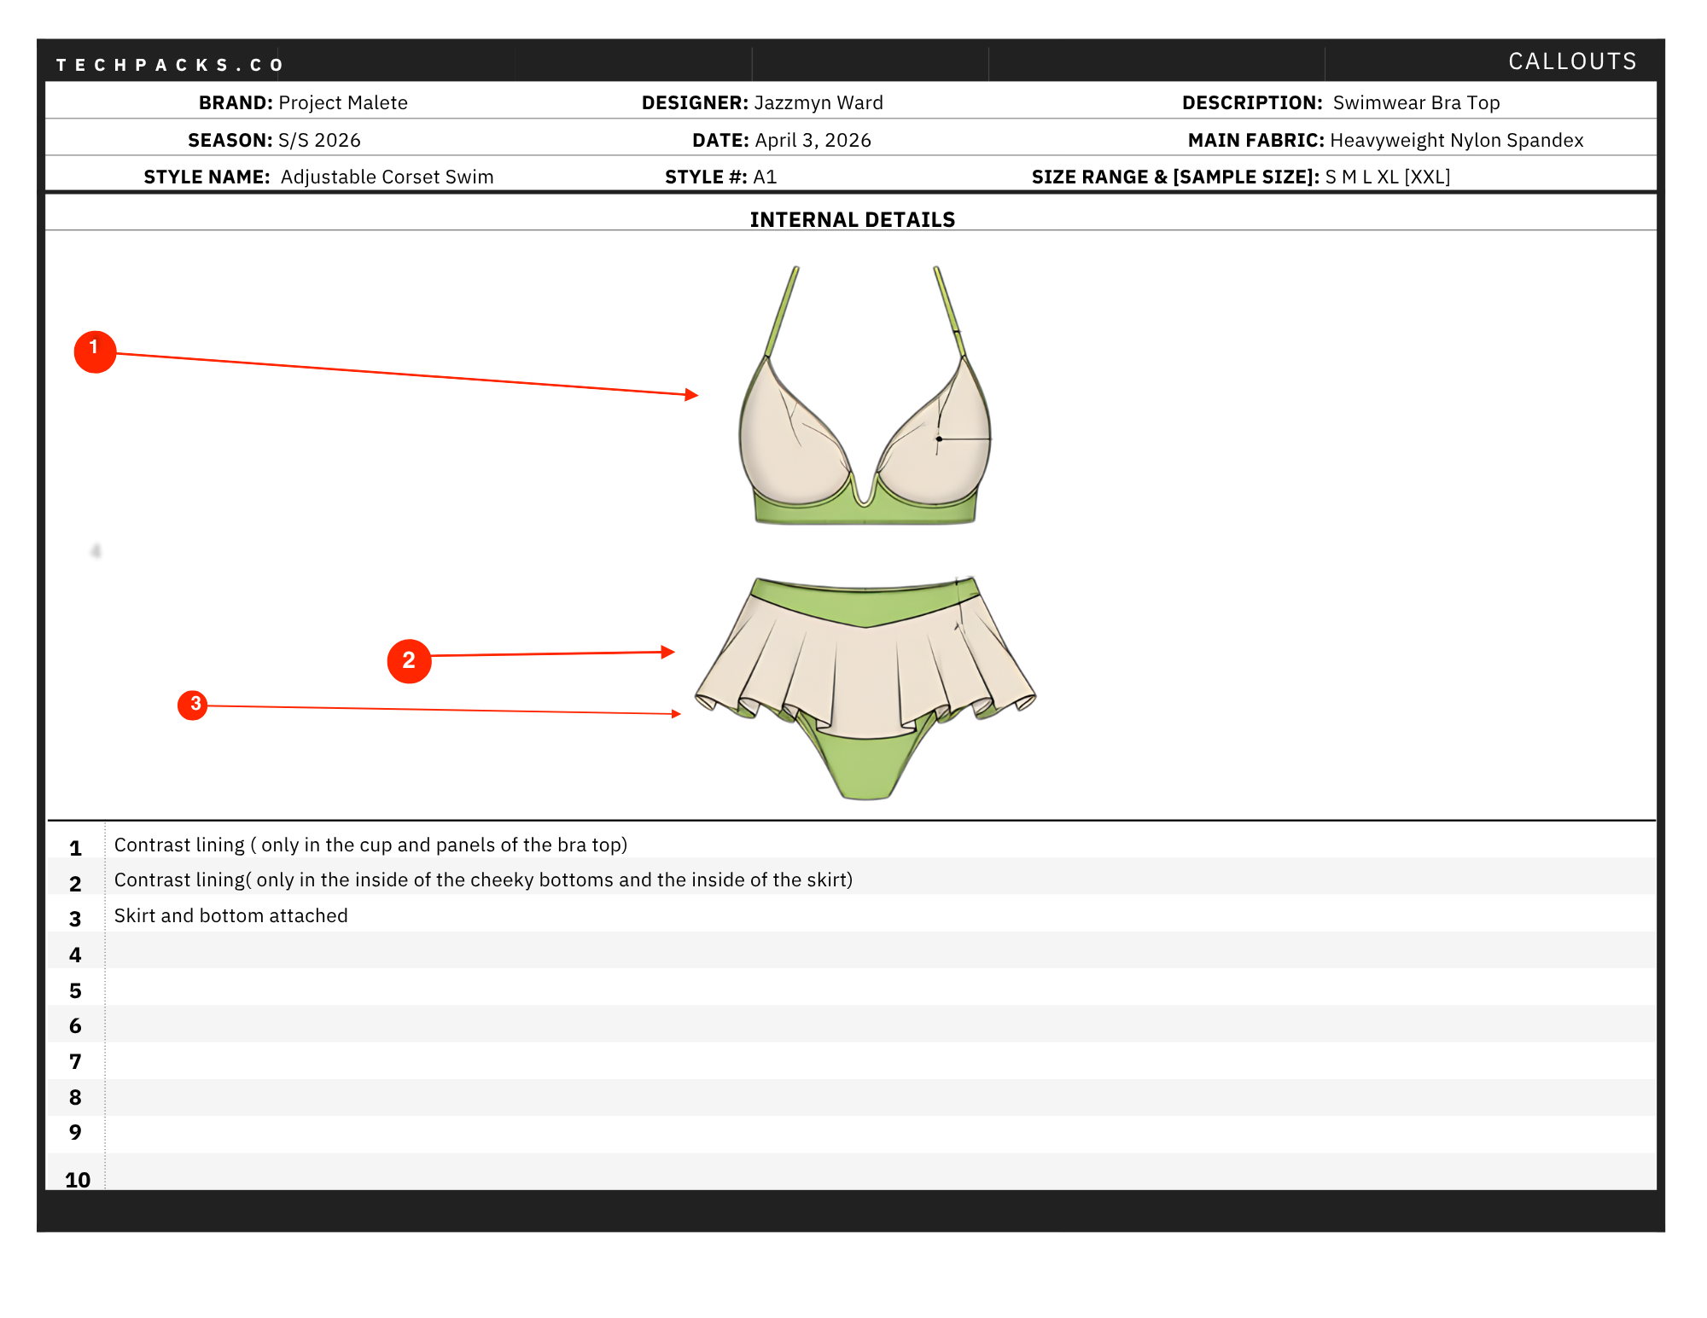
Task: Click the arrowhead of callout 3
Action: [x=677, y=714]
